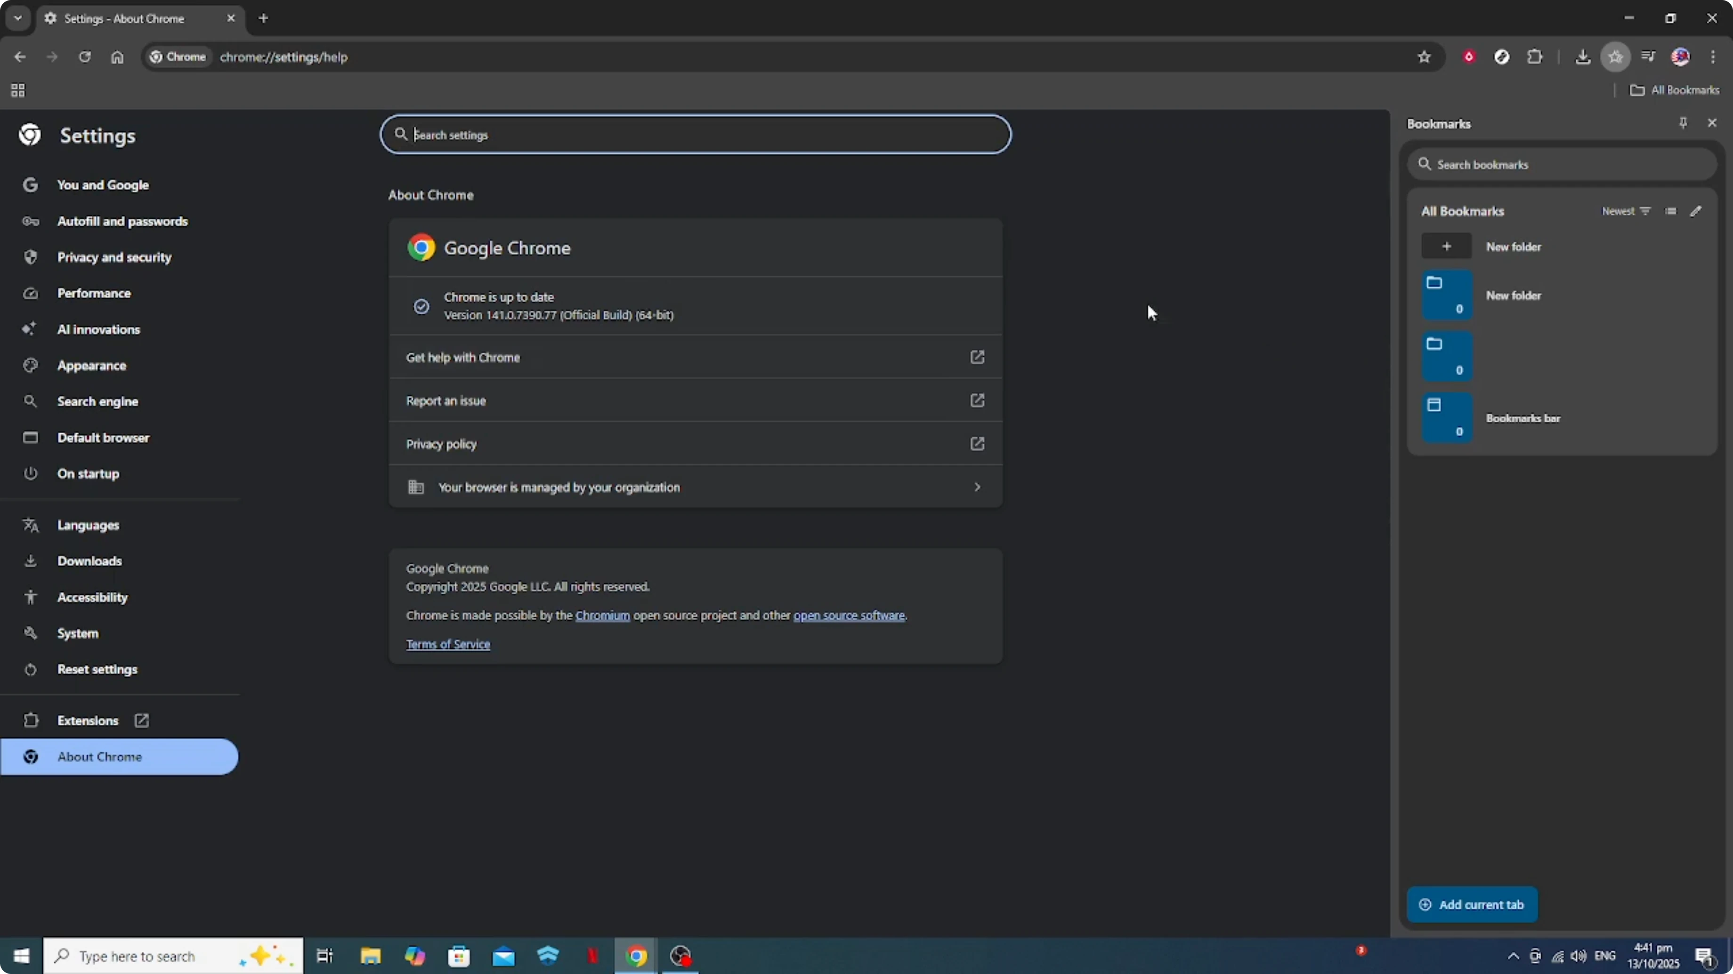Open the Downloads toolbar icon
Viewport: 1733px width, 974px height.
(1582, 57)
